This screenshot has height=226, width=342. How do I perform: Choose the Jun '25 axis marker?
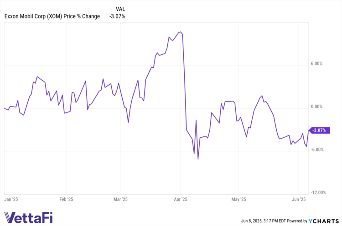(299, 199)
